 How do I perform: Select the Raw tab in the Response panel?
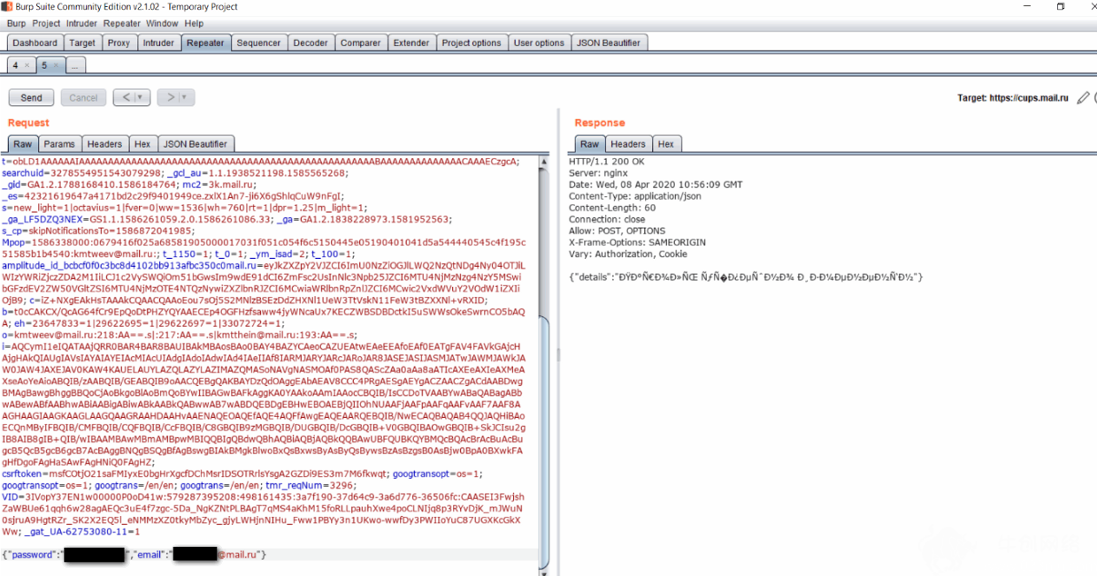coord(589,144)
